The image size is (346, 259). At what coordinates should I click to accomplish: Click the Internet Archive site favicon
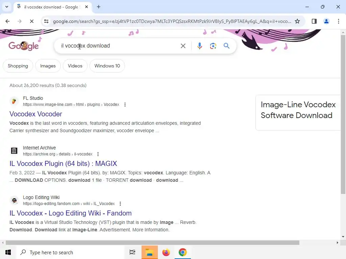tap(14, 151)
